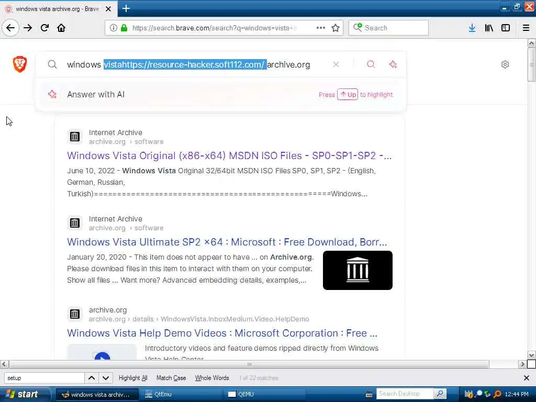Click 'archive.org › software' under first result
This screenshot has width=536, height=402.
click(x=126, y=141)
